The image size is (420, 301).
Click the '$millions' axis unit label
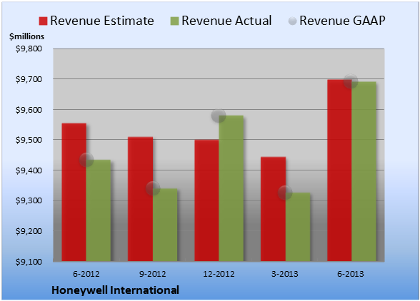click(27, 36)
